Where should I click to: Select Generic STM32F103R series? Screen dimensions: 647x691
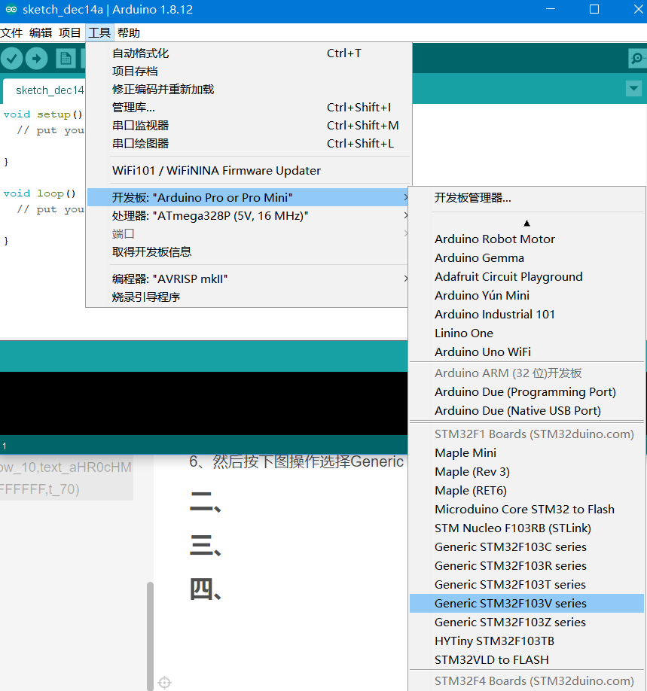[x=527, y=566]
